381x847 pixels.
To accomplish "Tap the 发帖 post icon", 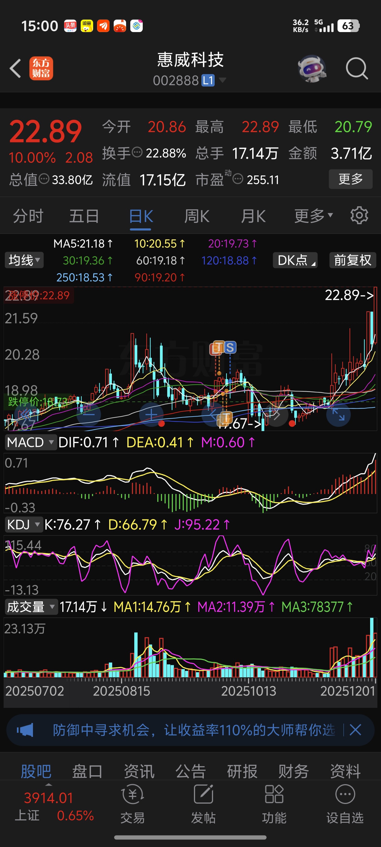I will pyautogui.click(x=203, y=804).
